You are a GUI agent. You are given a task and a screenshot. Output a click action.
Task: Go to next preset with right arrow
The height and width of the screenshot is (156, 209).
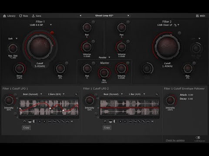click(x=128, y=16)
